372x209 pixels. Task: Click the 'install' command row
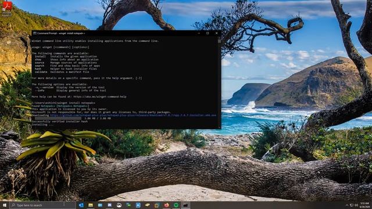[x=66, y=57]
